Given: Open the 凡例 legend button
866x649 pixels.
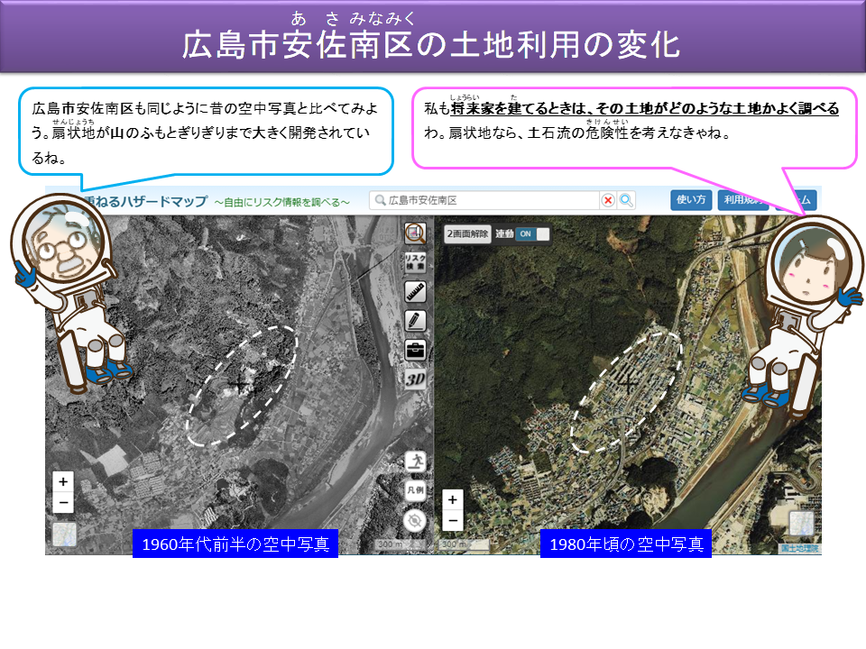Looking at the screenshot, I should pos(415,490).
